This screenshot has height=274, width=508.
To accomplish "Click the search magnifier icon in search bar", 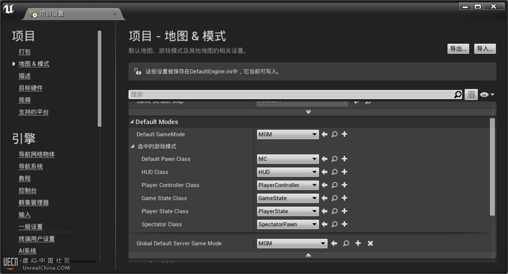I will click(458, 95).
